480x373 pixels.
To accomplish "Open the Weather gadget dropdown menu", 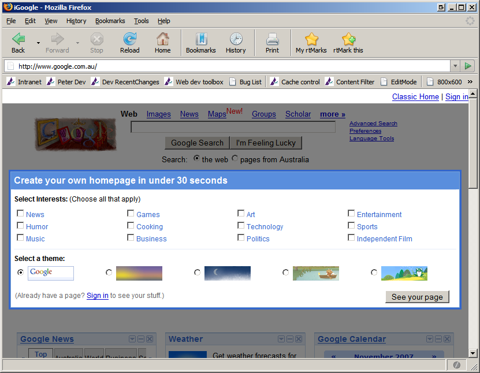I will [x=281, y=339].
